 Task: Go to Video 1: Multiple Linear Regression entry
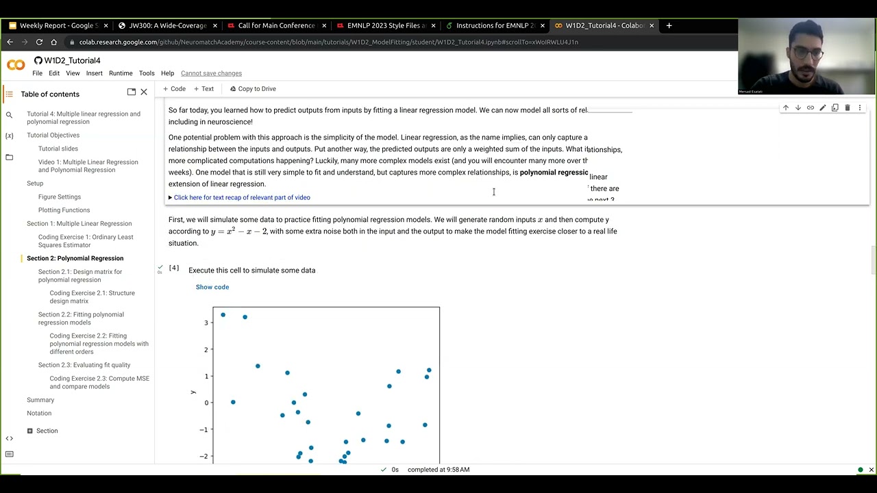[88, 166]
